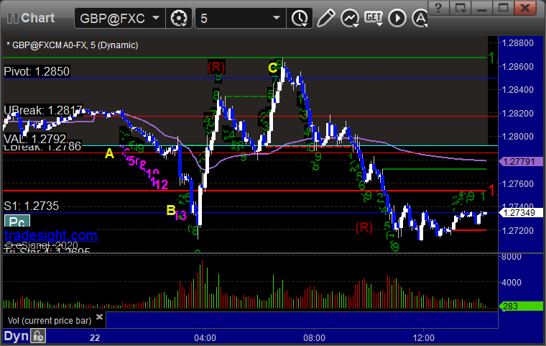Click the 12:00 time axis label

[x=423, y=338]
